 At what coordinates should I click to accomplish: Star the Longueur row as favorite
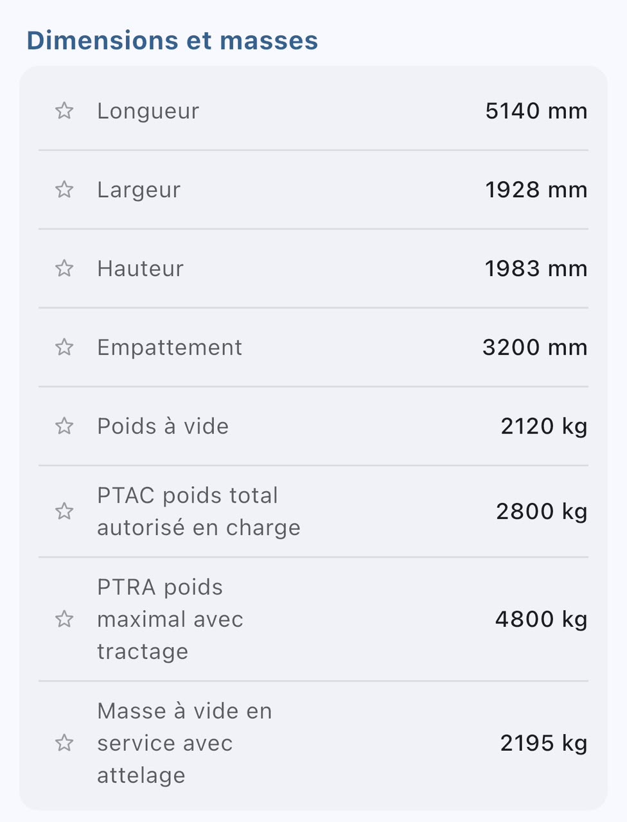(x=64, y=110)
